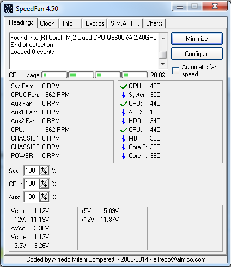231x267 pixels.
Task: Click the +3.3V 3.26V voltage reading
Action: (x=30, y=246)
